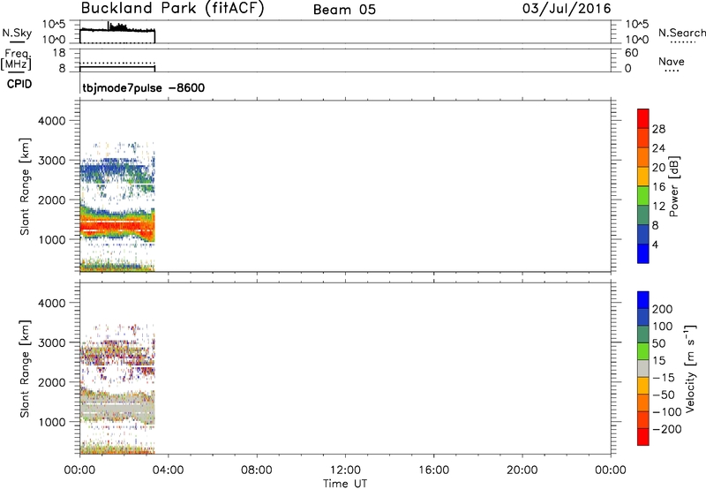This screenshot has height=489, width=706.
Task: Click the '04:00' time axis label
Action: [168, 470]
